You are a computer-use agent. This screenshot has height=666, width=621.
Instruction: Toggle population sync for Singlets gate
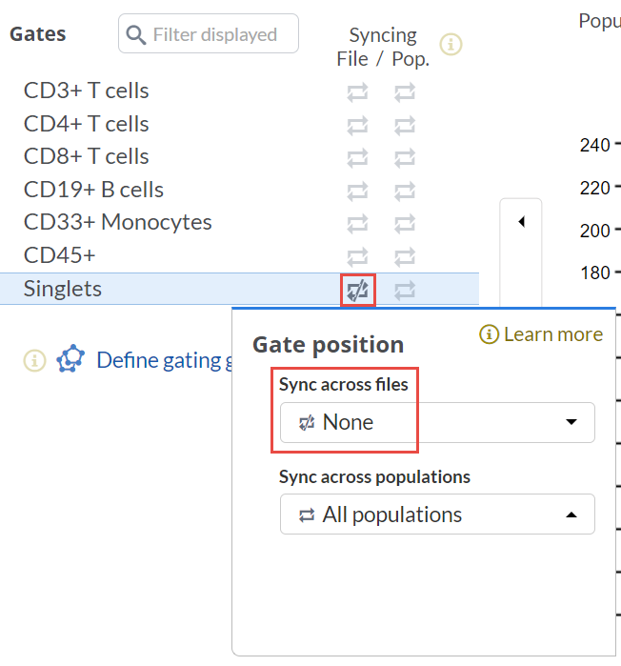(x=405, y=290)
